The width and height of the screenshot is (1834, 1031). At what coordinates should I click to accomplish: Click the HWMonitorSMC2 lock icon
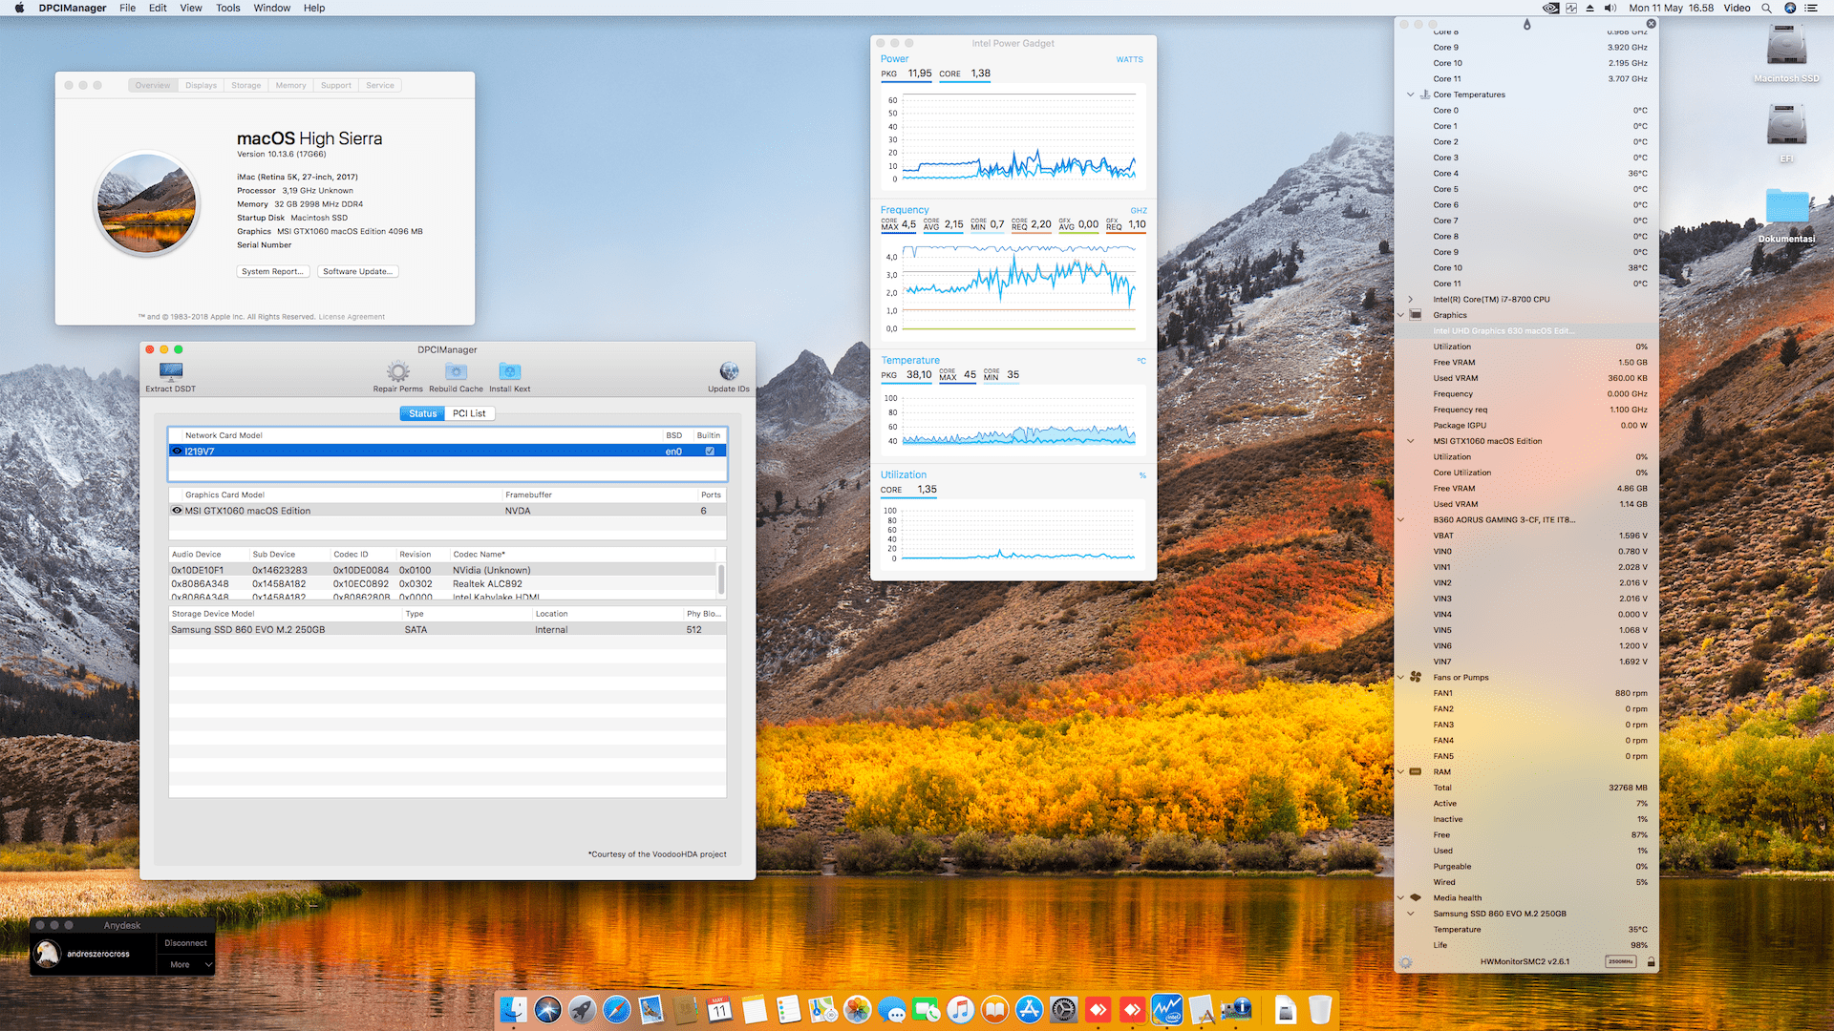[x=1651, y=962]
